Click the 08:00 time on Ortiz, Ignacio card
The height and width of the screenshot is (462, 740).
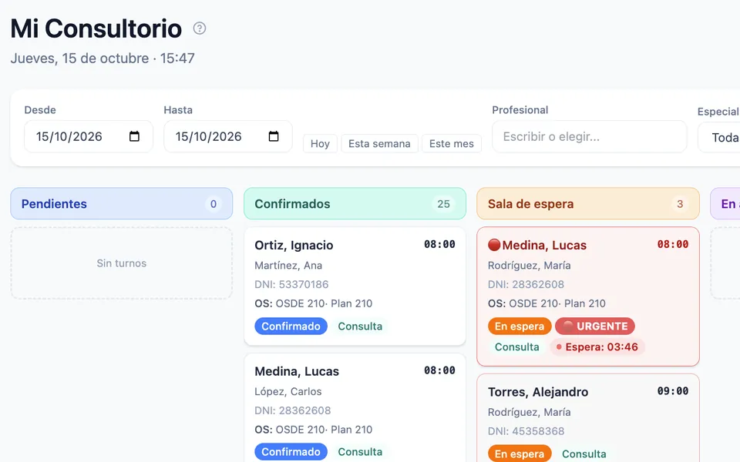tap(439, 244)
